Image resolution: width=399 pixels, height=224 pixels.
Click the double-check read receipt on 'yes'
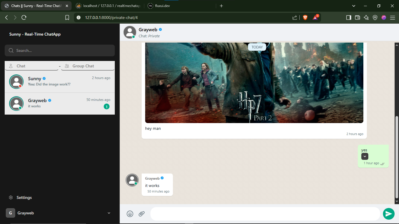382,164
